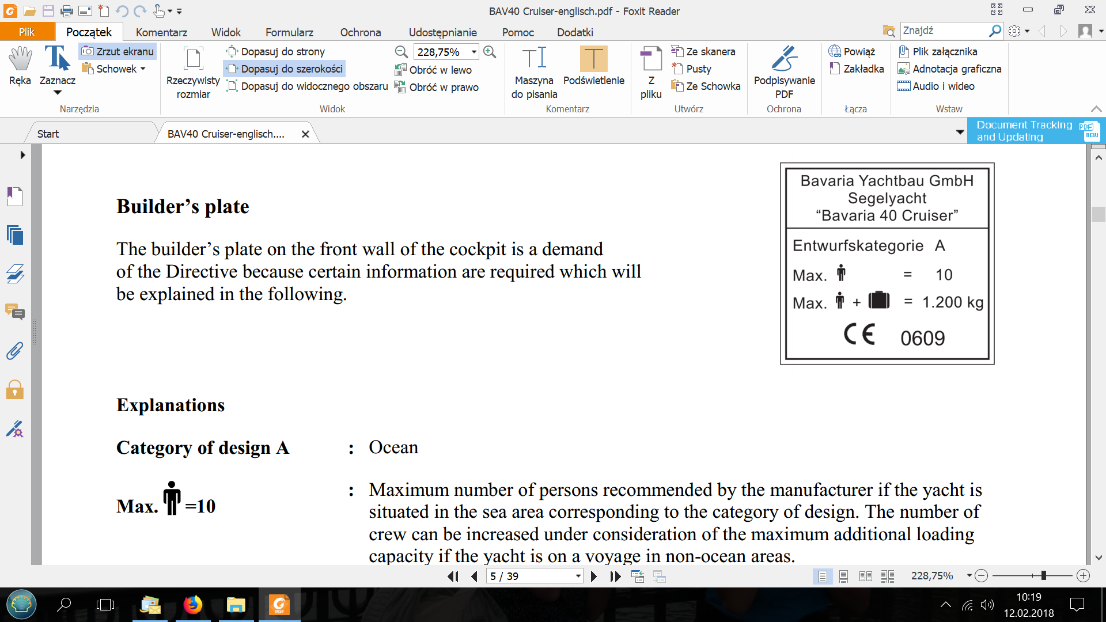This screenshot has width=1106, height=622.
Task: Click the Znajdź search field
Action: 945,31
